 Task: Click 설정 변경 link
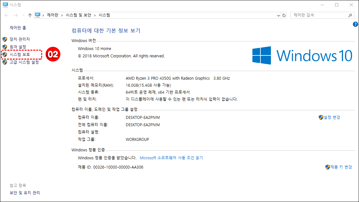pyautogui.click(x=332, y=117)
